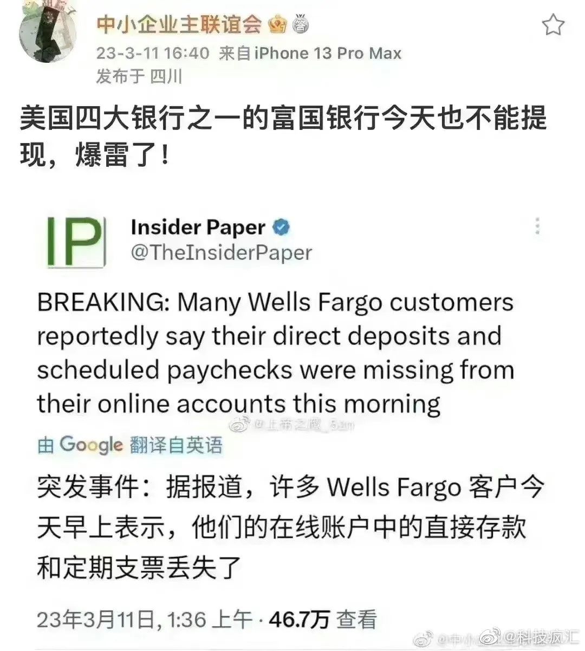Open the 中小企业主联谊会 username
This screenshot has width=585, height=651.
click(179, 24)
